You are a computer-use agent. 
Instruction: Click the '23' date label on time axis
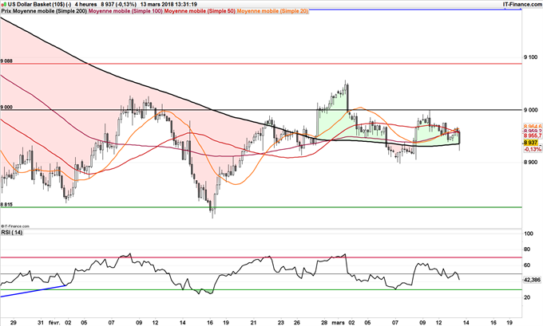coord(281,323)
